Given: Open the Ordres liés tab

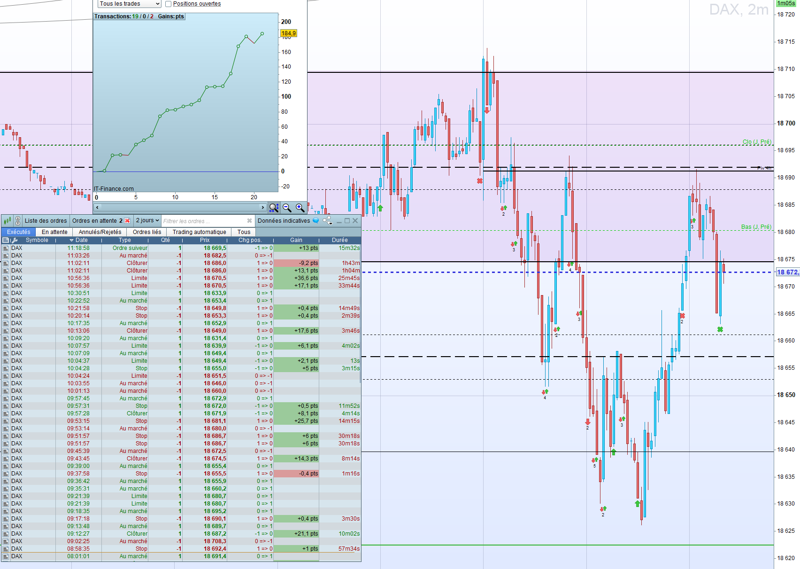Looking at the screenshot, I should [x=147, y=232].
